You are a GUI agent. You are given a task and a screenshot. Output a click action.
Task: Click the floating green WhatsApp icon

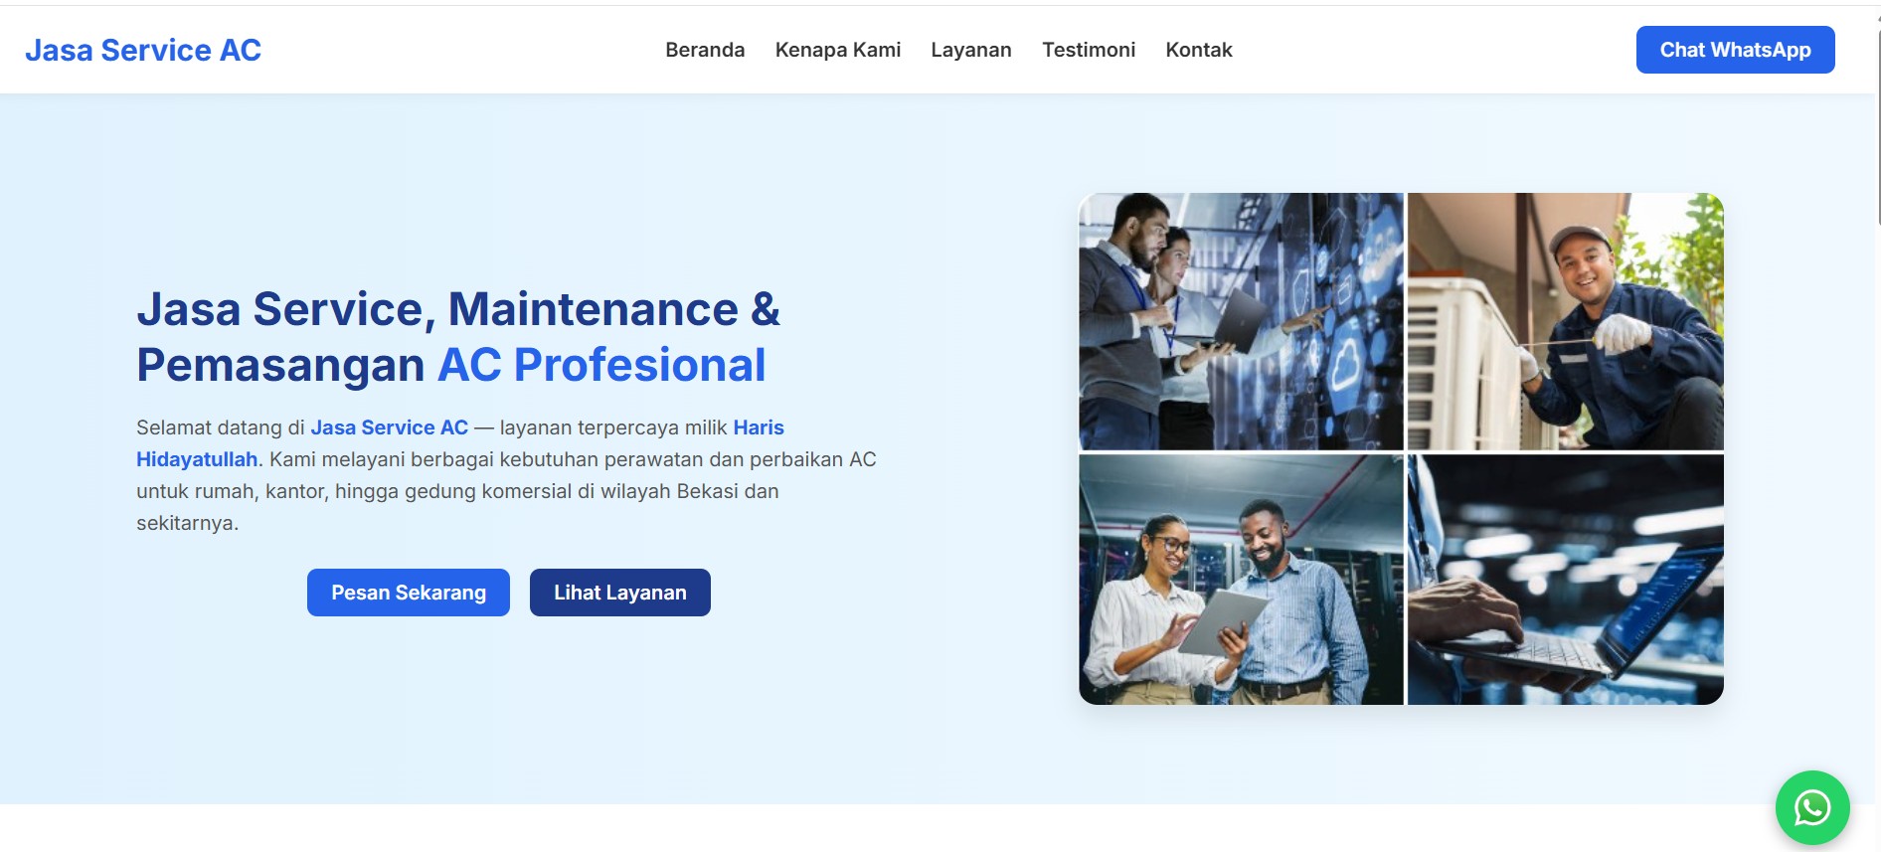pyautogui.click(x=1811, y=807)
